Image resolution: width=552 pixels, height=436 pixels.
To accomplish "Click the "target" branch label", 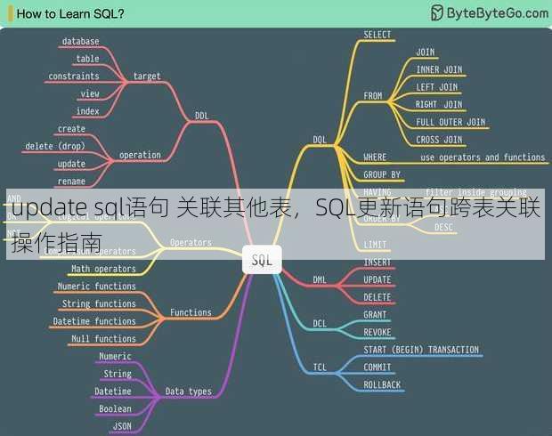I will (x=147, y=77).
